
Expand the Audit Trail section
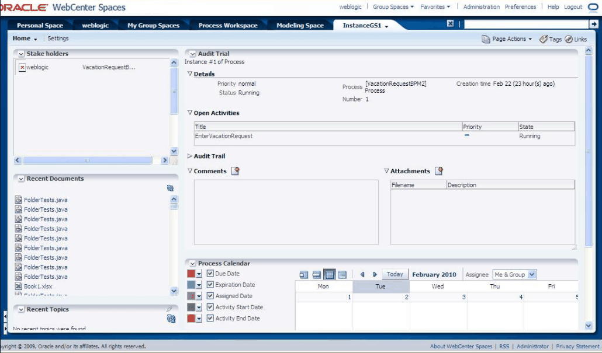click(190, 156)
